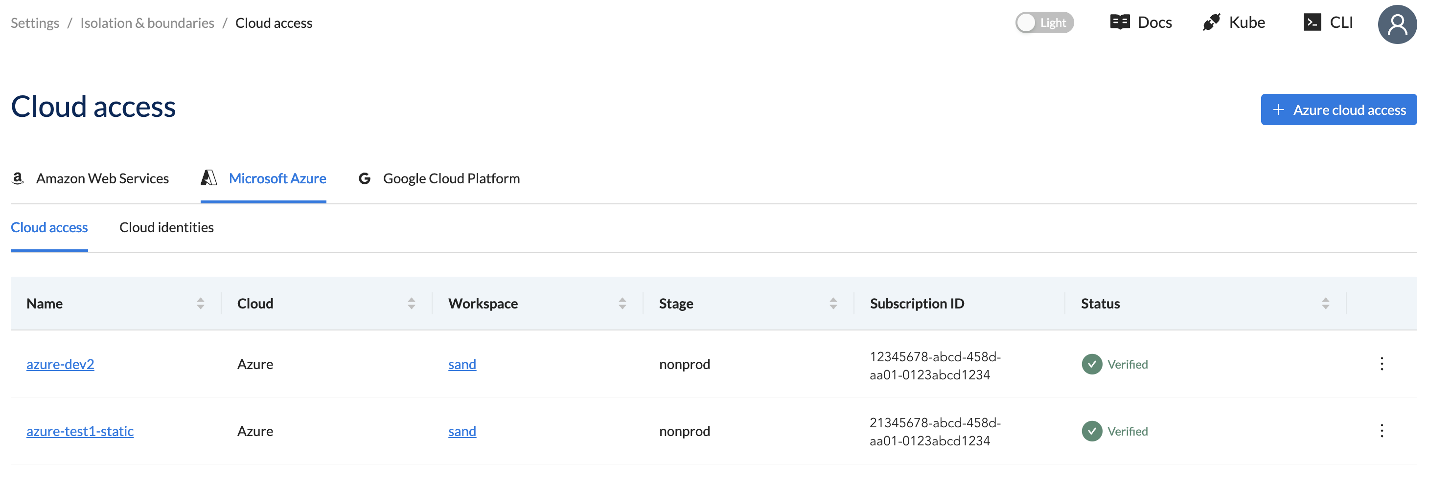
Task: Click Azure cloud cell in azure-dev2 row
Action: 254,364
